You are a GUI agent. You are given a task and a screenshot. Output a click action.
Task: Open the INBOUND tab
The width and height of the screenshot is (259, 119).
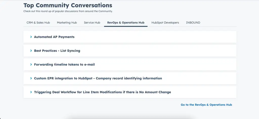point(193,22)
